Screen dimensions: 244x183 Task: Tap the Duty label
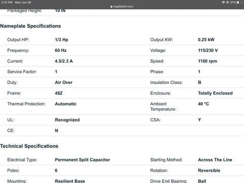pyautogui.click(x=12, y=82)
